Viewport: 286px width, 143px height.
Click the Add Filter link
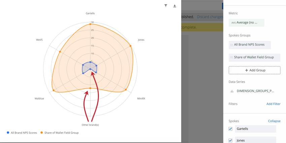click(x=274, y=104)
